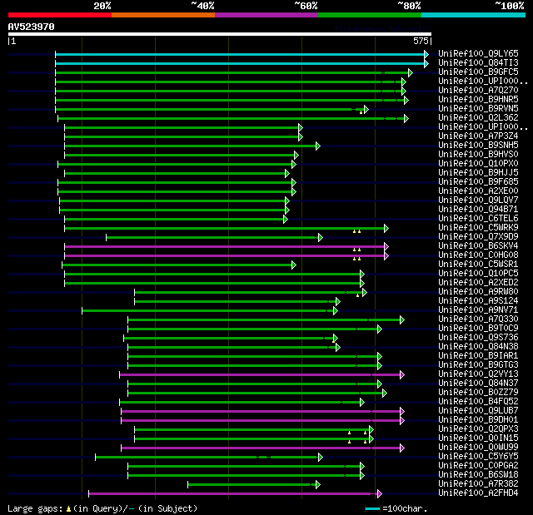View the UniRef100_B9T0C9 subject

pos(478,329)
